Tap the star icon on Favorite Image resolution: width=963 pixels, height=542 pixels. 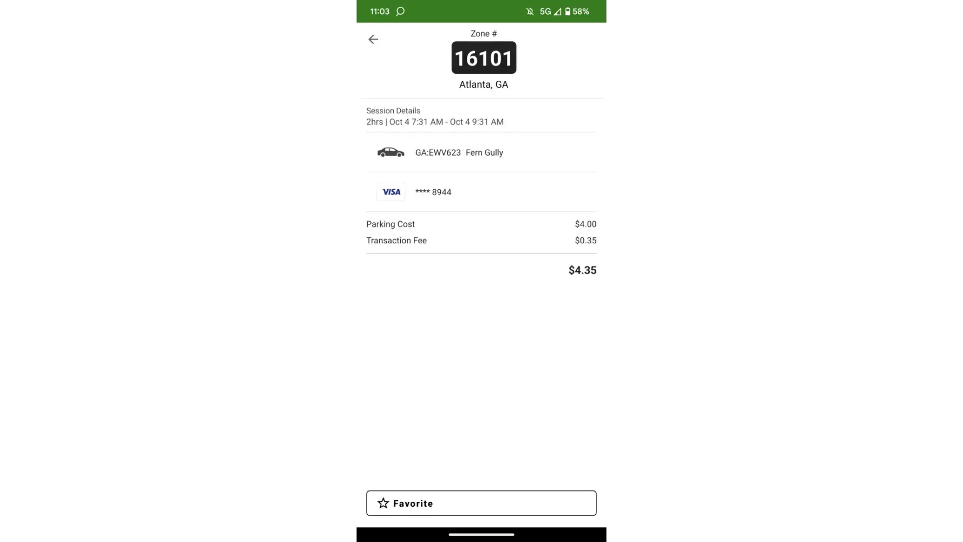click(x=383, y=503)
